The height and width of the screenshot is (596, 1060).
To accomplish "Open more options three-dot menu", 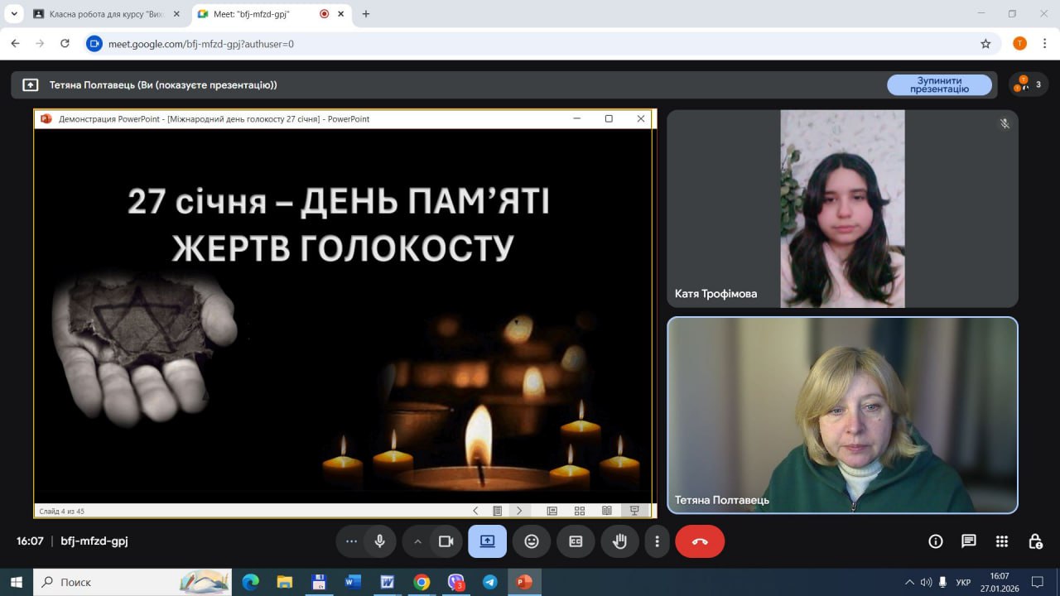I will tap(657, 541).
